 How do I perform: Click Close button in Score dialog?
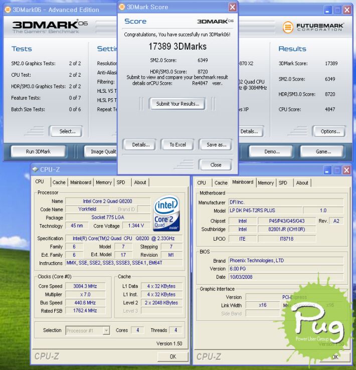pos(216,165)
